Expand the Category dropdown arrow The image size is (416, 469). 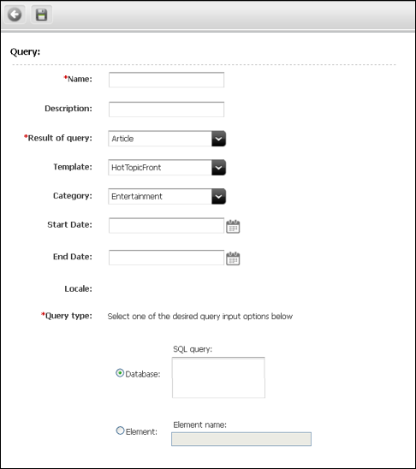click(x=218, y=197)
